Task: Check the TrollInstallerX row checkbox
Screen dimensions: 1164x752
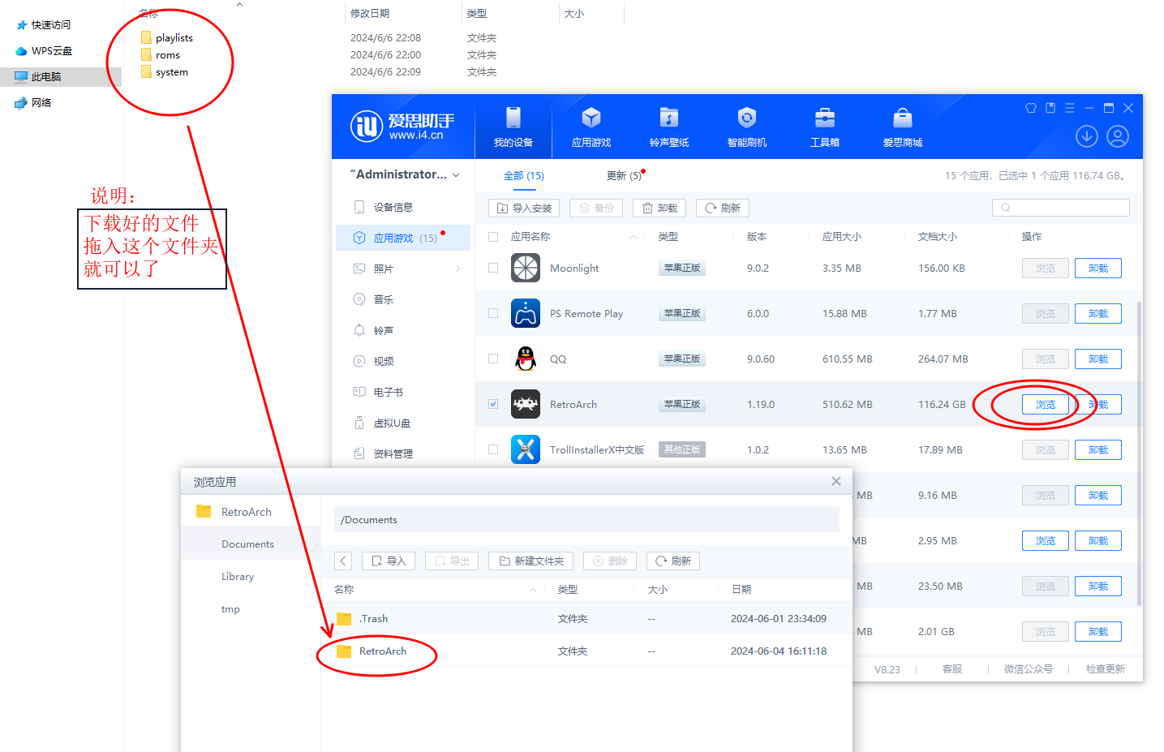Action: click(493, 449)
